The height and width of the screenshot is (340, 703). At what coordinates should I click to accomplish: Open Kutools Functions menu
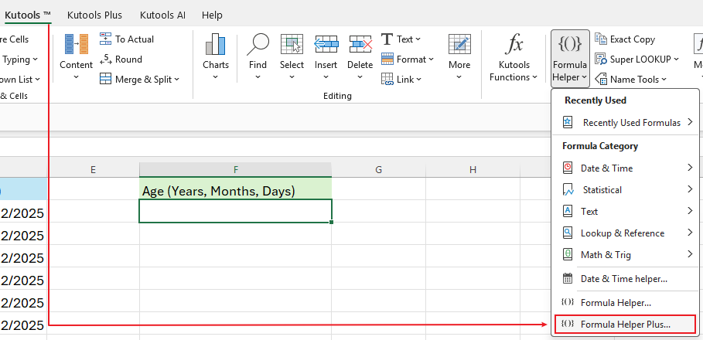(514, 58)
